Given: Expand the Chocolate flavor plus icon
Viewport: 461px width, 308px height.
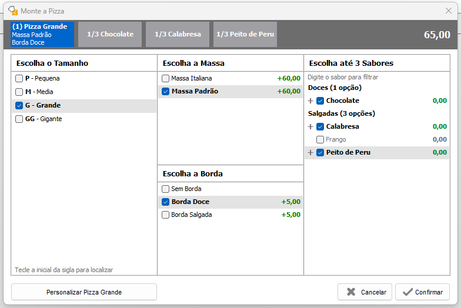Looking at the screenshot, I should tap(310, 101).
